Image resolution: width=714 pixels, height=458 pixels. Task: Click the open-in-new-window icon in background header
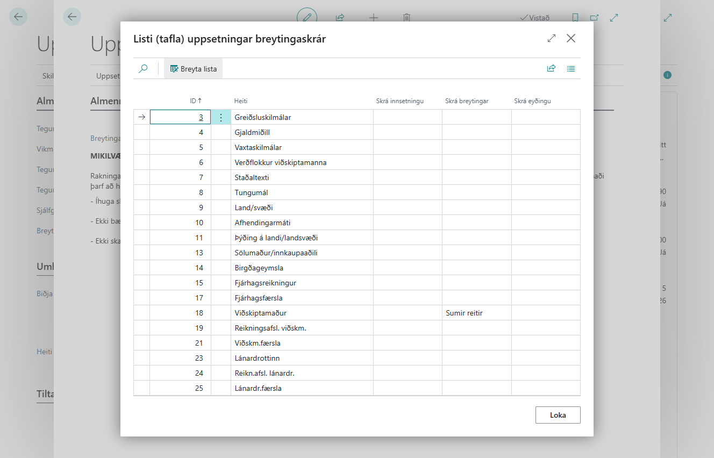click(x=594, y=17)
